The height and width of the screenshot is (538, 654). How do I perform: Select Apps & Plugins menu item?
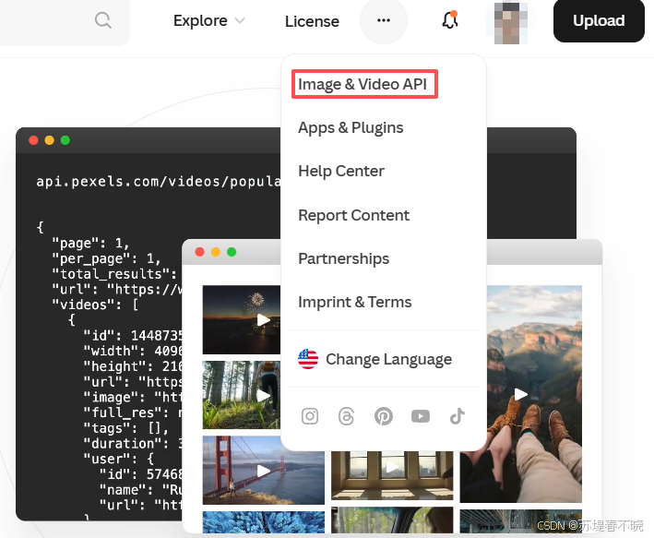click(x=351, y=127)
